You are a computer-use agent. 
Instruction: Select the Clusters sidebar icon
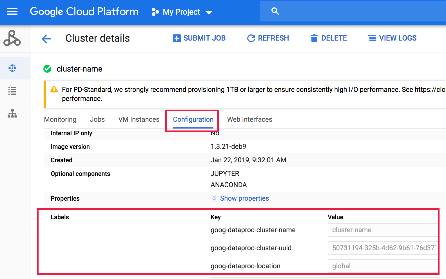click(x=12, y=68)
